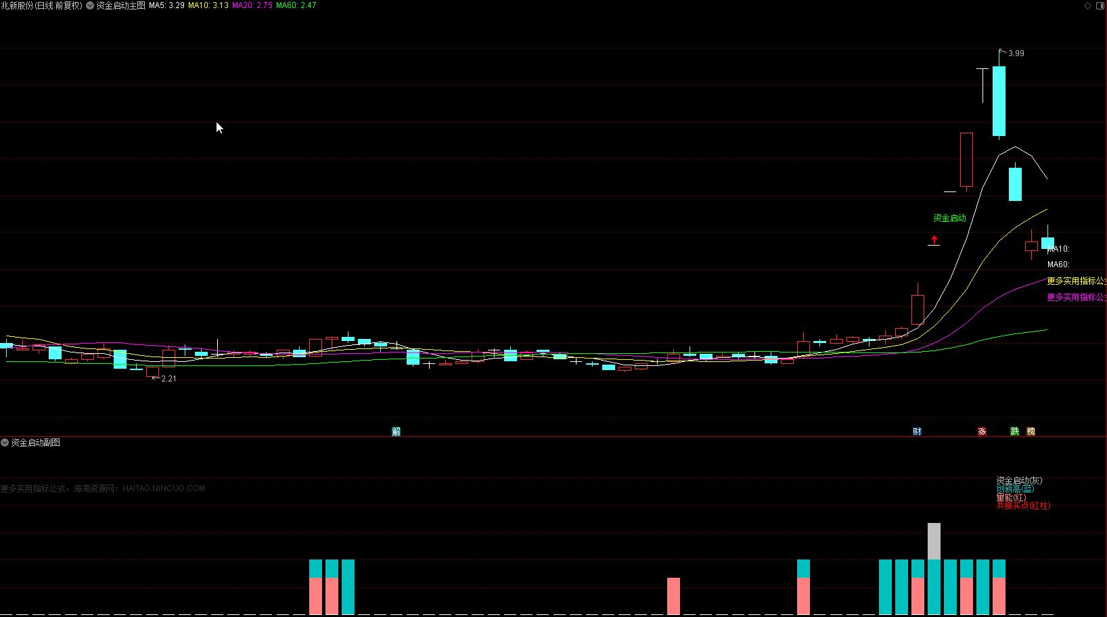1107x617 pixels.
Task: Click the 共振买点(红柱) legend text
Action: pyautogui.click(x=1022, y=506)
